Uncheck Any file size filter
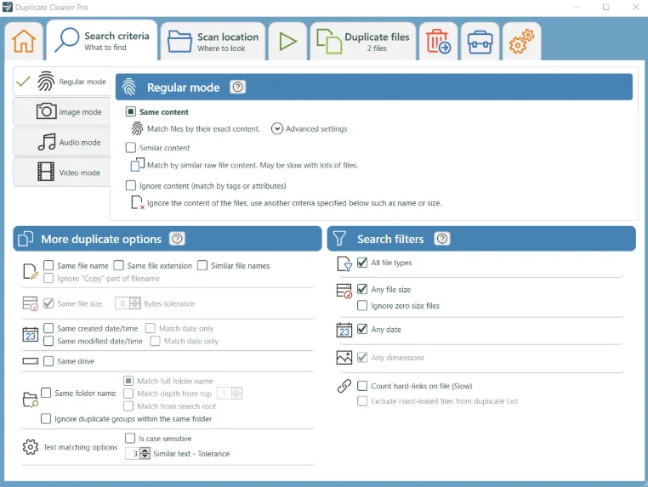 pos(362,289)
